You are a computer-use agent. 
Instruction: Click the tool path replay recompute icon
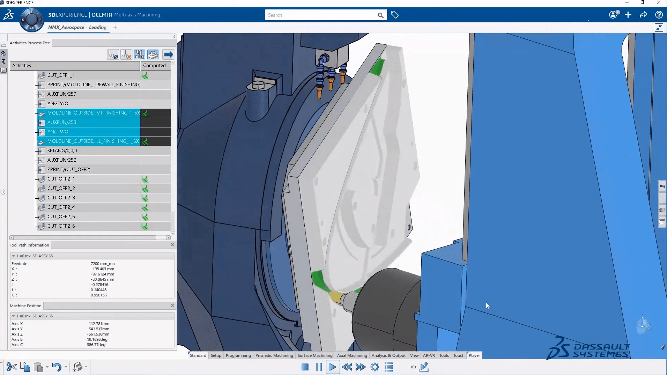pos(113,54)
